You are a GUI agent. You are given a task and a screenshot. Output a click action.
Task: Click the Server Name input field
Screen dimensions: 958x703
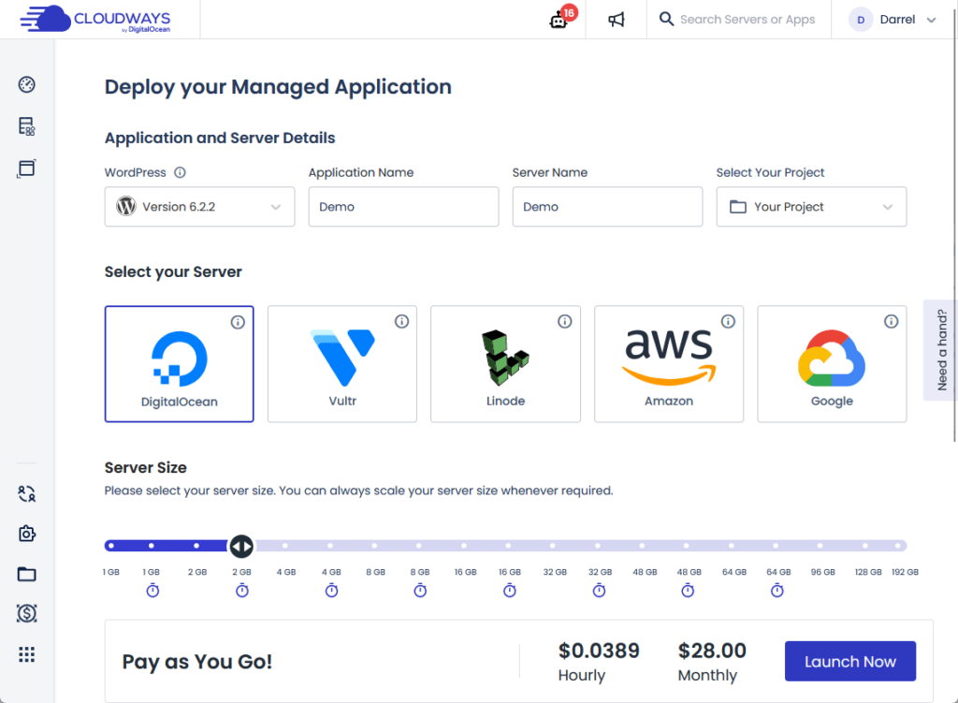click(x=607, y=207)
